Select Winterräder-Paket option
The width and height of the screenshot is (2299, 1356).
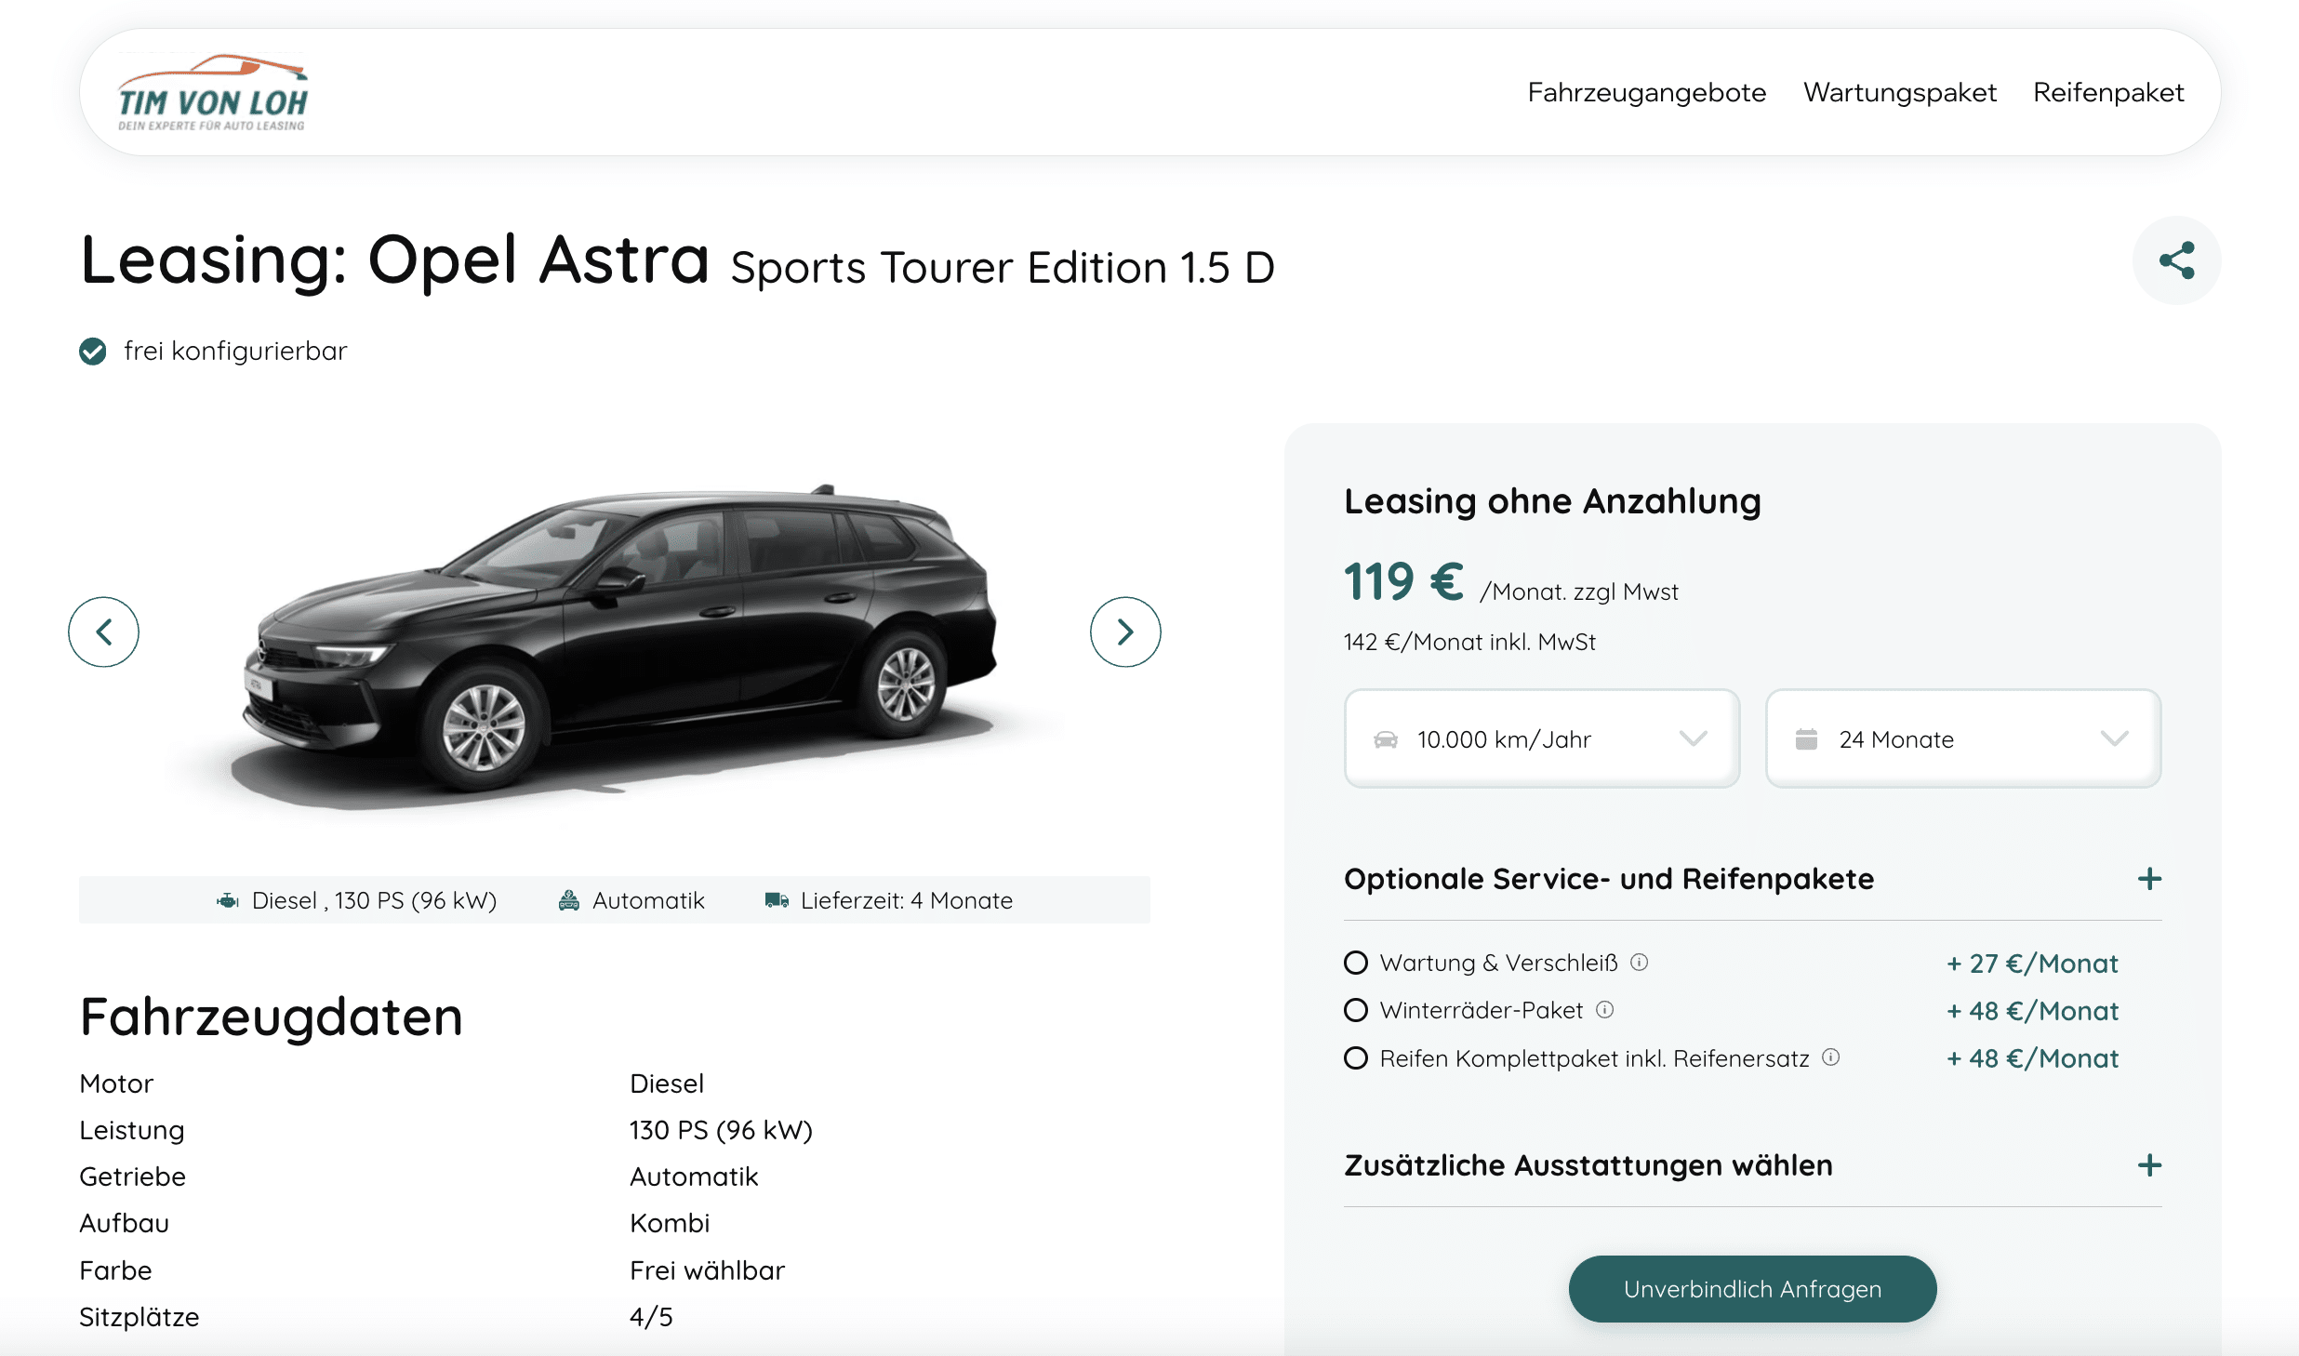point(1356,1010)
